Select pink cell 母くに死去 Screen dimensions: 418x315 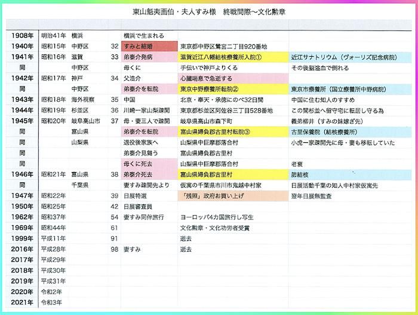[x=149, y=164]
